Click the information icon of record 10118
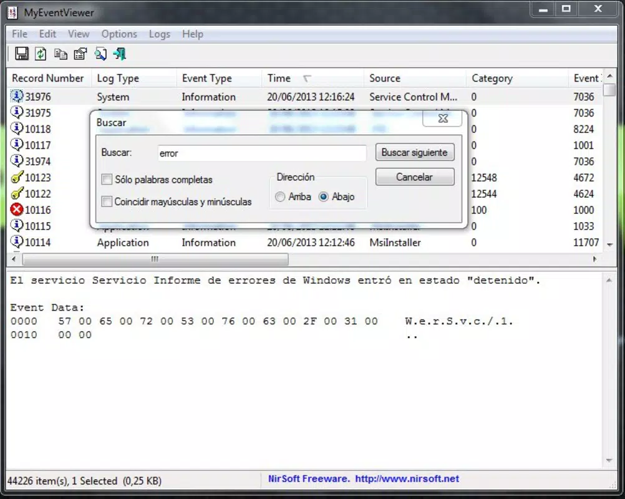The image size is (625, 499). pos(17,128)
